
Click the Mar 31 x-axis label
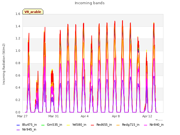point(53,116)
